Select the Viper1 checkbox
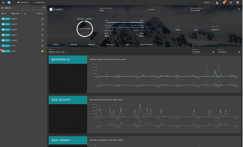Image resolution: width=243 pixels, height=147 pixels. point(42,35)
